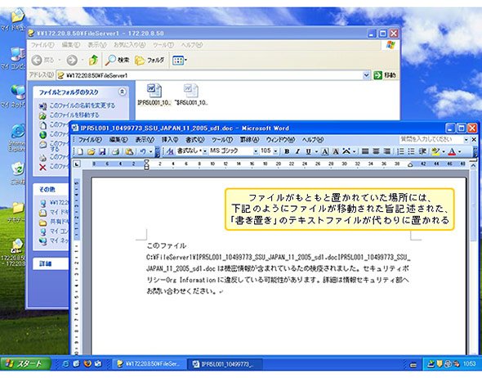482x378 pixels.
Task: Click the Print icon in Word toolbar
Action: tap(115, 151)
